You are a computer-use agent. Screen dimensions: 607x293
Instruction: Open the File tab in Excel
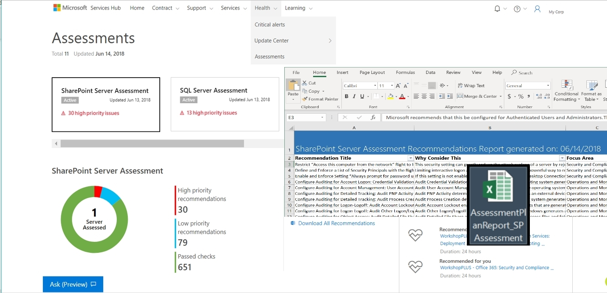click(x=296, y=72)
